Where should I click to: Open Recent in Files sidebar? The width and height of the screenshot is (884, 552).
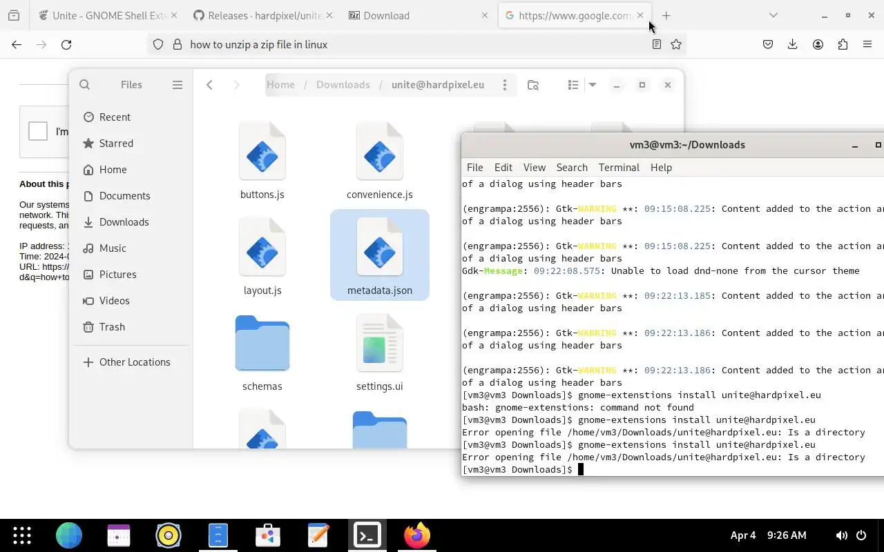[131, 117]
